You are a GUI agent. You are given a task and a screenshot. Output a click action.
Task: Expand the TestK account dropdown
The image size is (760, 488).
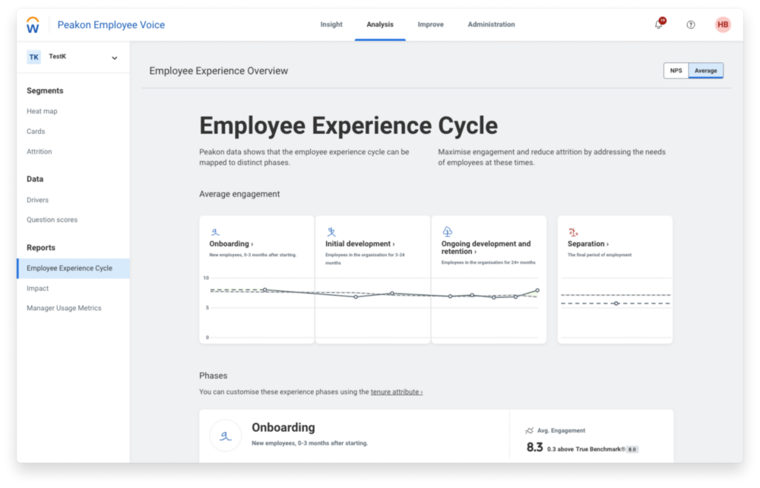[115, 58]
